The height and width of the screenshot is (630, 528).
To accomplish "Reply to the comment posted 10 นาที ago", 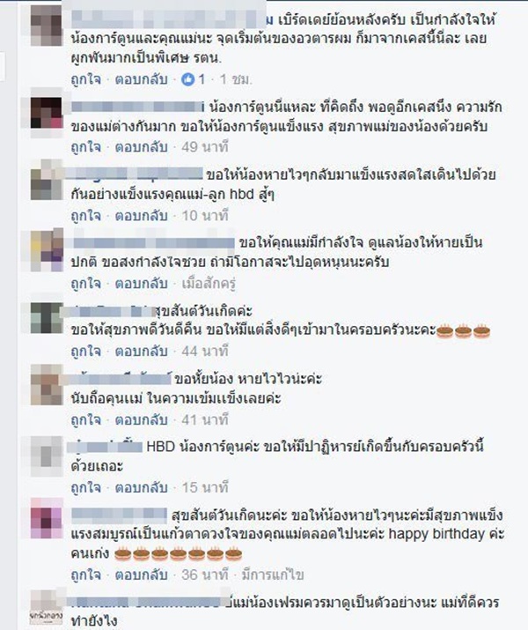I will (x=141, y=216).
